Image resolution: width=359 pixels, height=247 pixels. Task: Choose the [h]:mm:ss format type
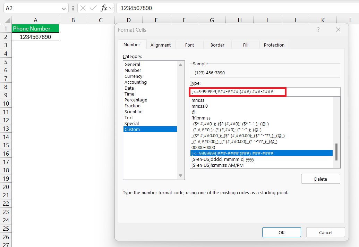[262, 118]
